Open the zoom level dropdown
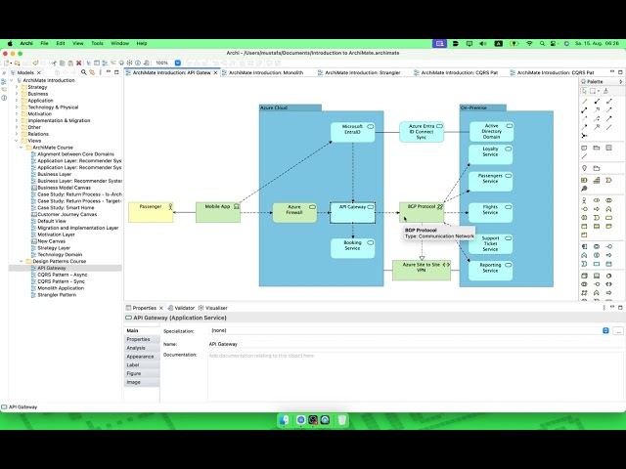 pyautogui.click(x=178, y=63)
